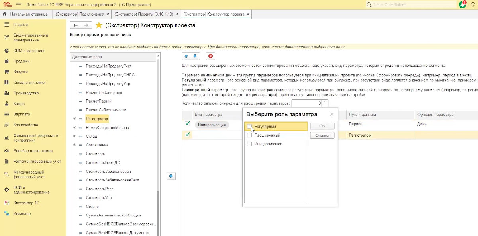Click the queue record count input field
This screenshot has width=478, height=236.
tap(306, 103)
